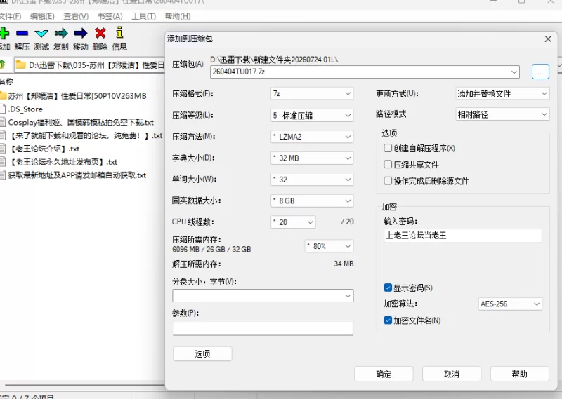This screenshot has height=399, width=562.
Task: Open the 分卷大小 volume size dropdown
Action: click(263, 296)
